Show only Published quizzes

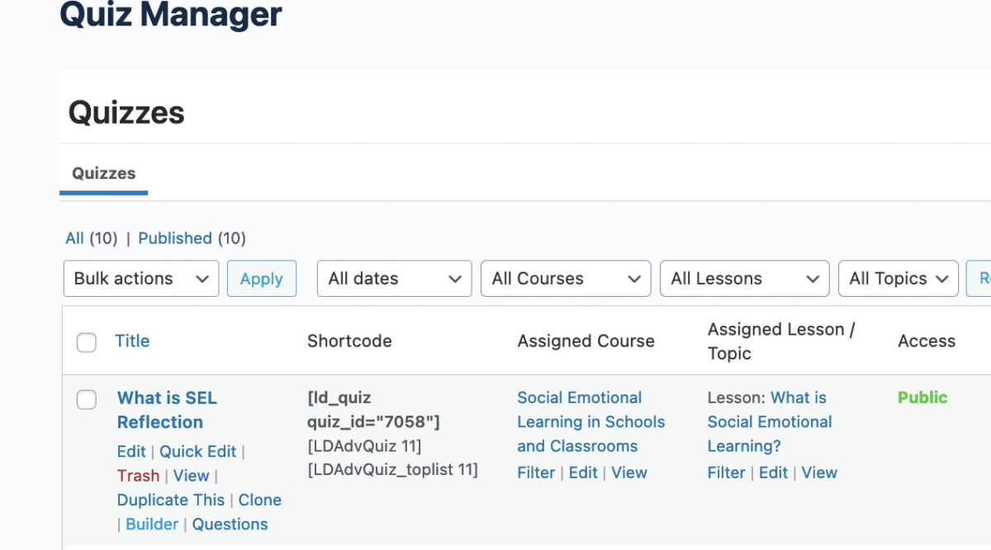pos(175,238)
